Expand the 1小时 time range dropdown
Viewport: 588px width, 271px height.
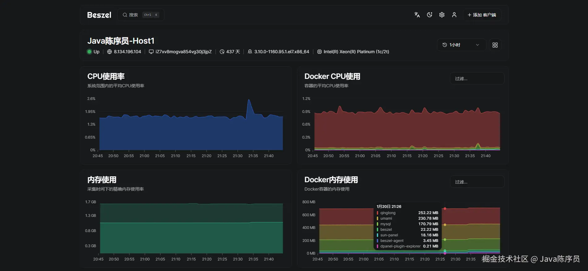[461, 45]
